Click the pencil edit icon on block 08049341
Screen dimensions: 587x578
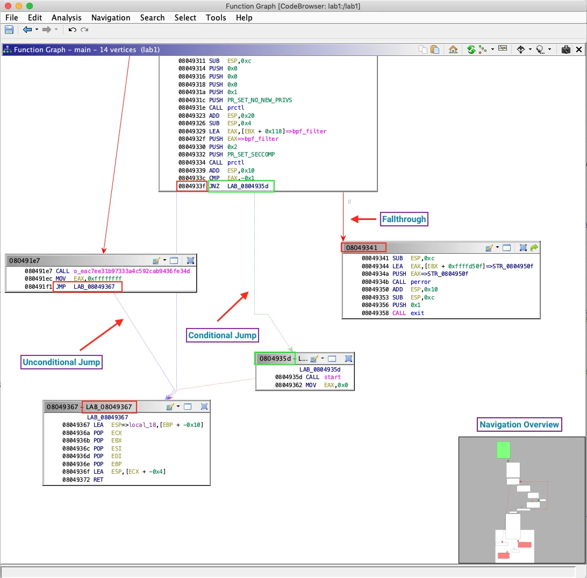(490, 247)
